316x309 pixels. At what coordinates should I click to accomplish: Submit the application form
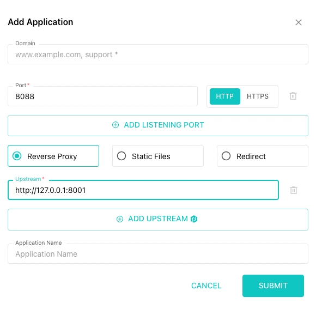273,286
